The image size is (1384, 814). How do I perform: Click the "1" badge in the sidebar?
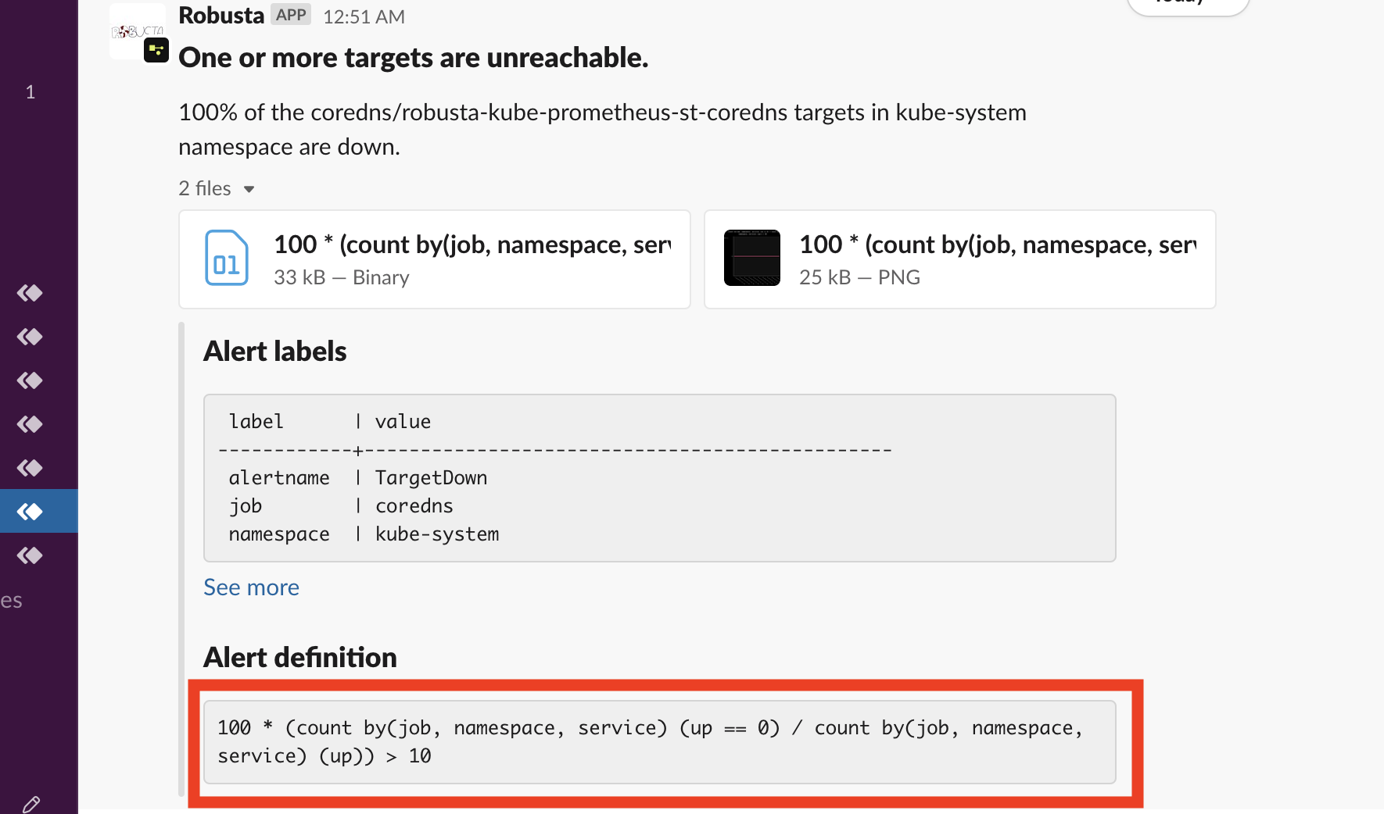(x=30, y=92)
